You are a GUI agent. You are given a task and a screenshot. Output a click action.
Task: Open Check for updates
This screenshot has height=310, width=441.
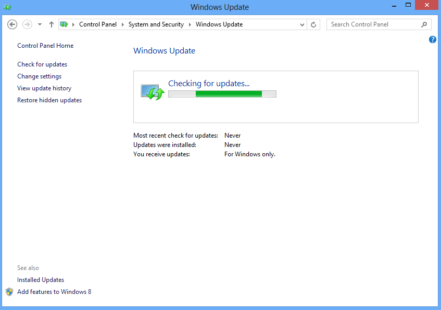(x=42, y=64)
